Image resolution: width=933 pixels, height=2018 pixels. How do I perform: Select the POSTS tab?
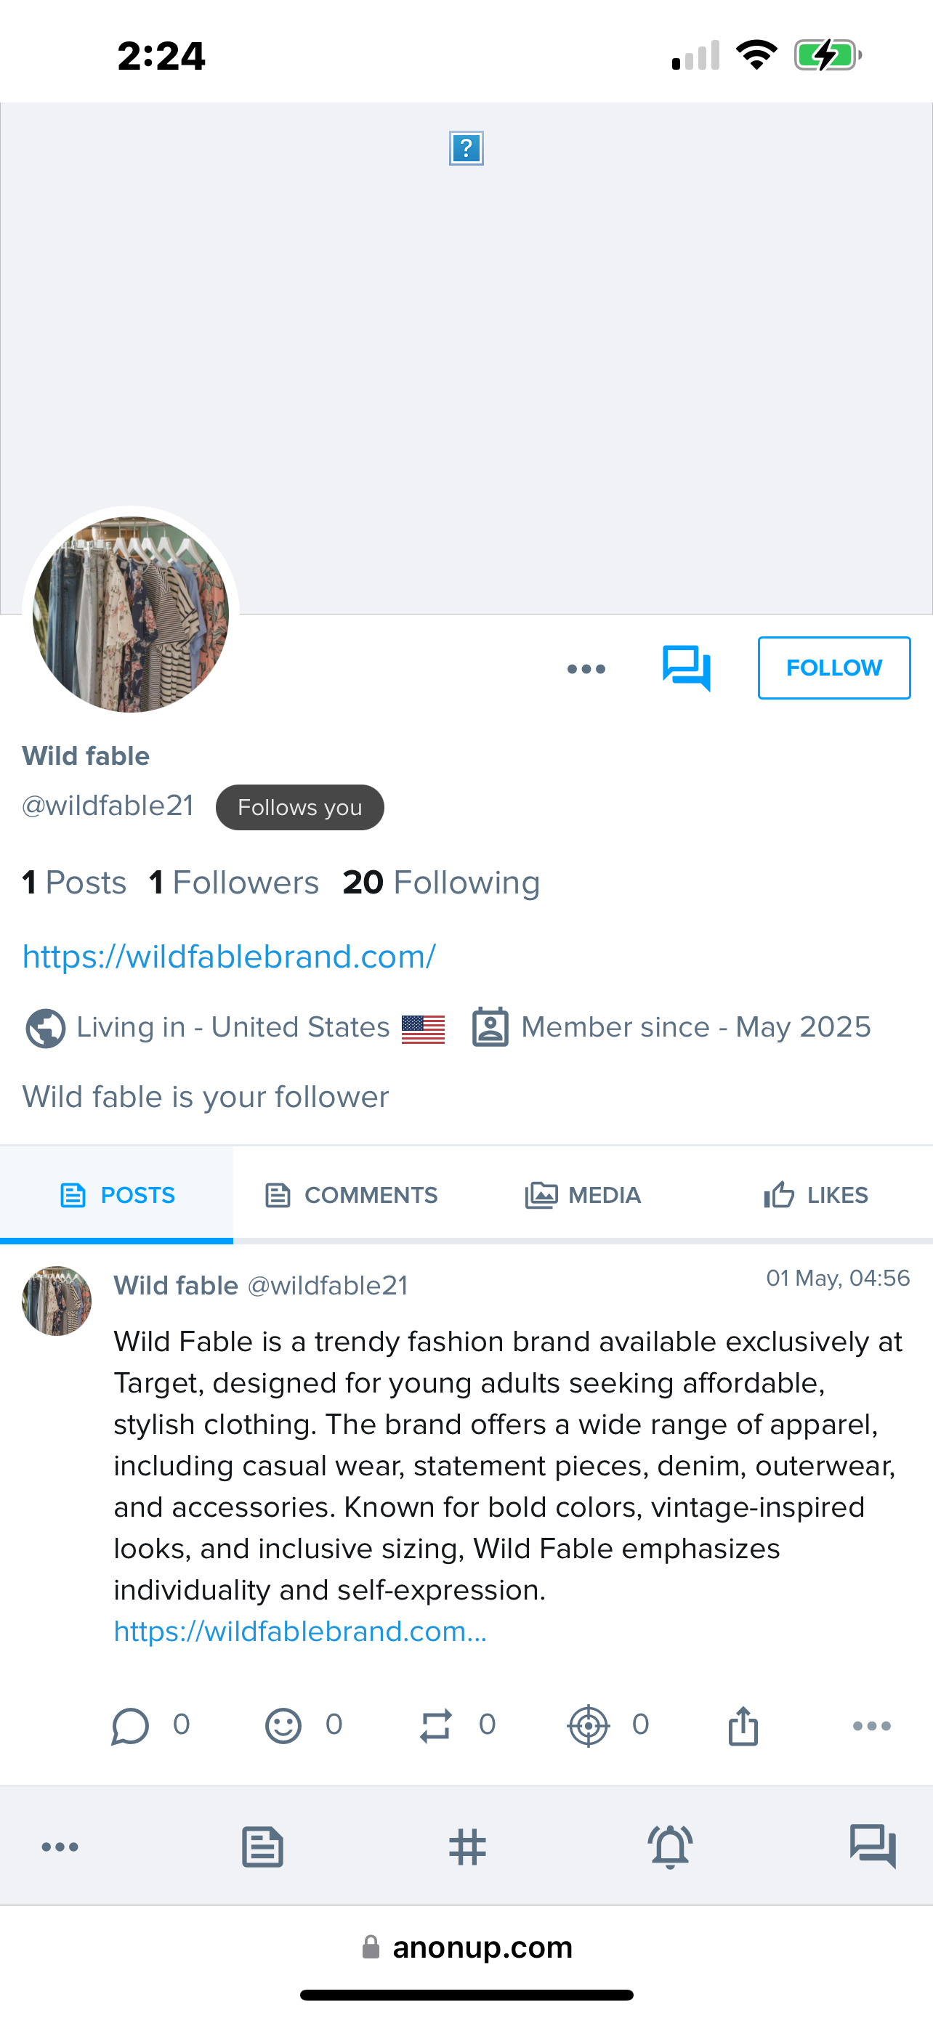tap(118, 1195)
